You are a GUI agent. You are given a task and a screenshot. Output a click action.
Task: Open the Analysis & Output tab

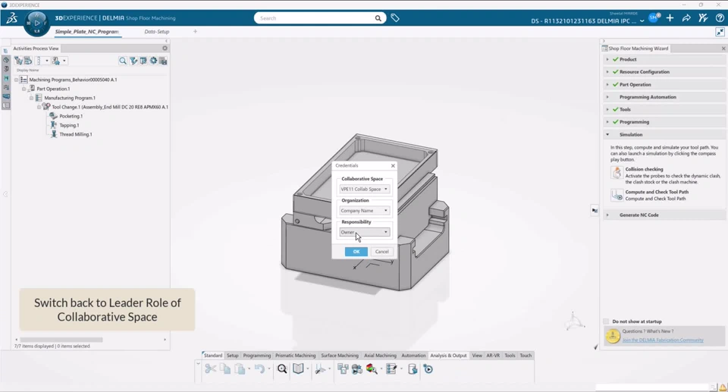448,356
